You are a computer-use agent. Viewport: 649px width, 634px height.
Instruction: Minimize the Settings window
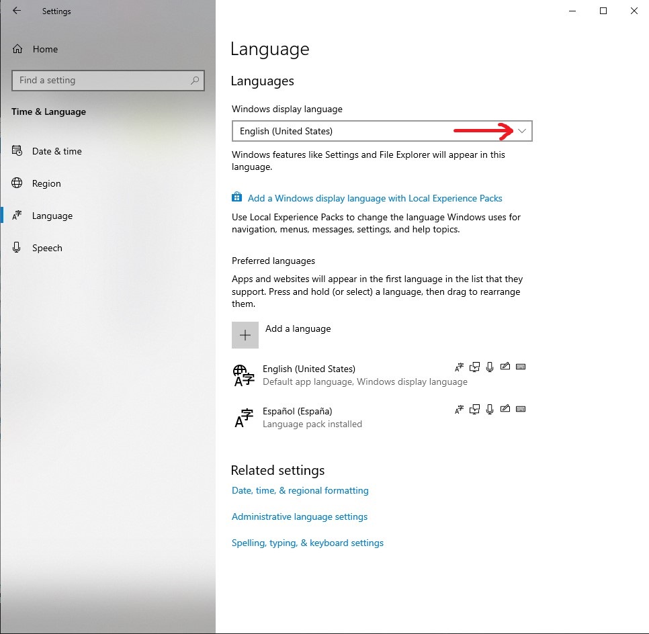pos(572,11)
